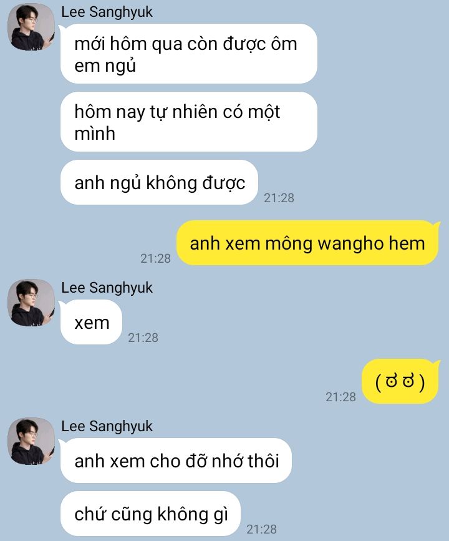
Task: Select the 'mới hôm qua còn được ôm em ngủ' bubble
Action: point(188,54)
